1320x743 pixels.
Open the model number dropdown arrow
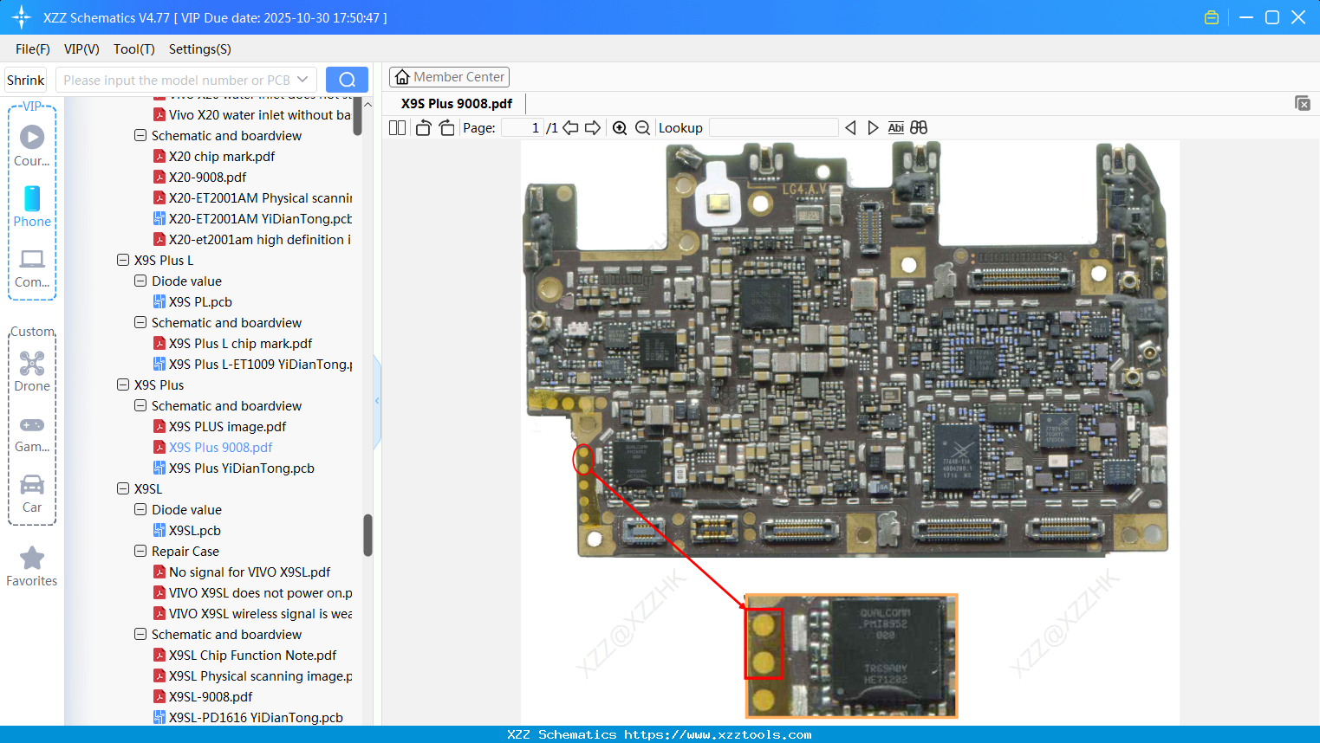pos(302,80)
